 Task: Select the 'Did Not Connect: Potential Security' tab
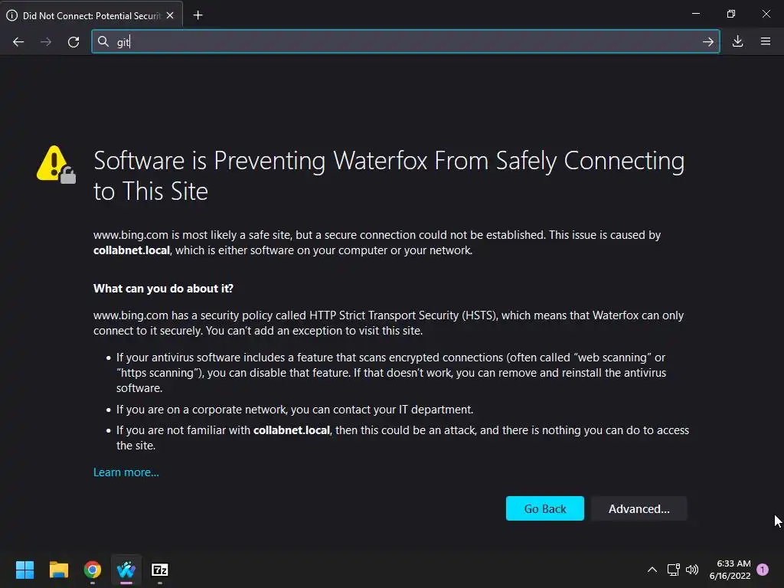(92, 15)
